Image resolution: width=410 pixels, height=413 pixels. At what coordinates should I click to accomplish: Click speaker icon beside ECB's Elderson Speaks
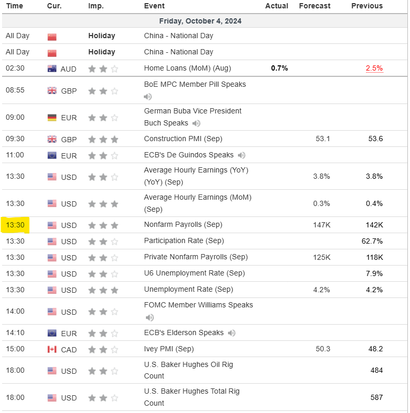coord(231,333)
